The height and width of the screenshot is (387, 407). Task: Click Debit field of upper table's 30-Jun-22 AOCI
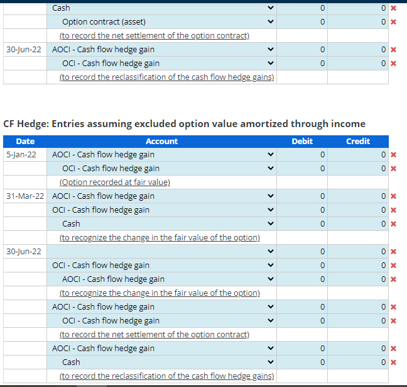302,50
